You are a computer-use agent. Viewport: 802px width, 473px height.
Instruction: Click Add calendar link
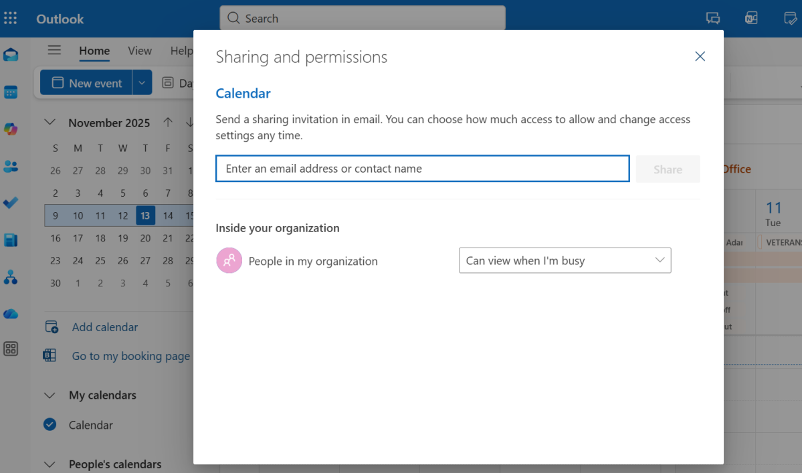(x=104, y=326)
